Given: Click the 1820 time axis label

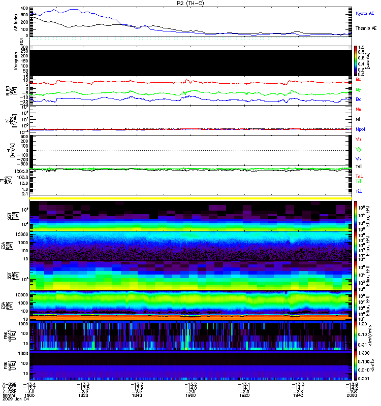Looking at the screenshot, I should tap(83, 395).
